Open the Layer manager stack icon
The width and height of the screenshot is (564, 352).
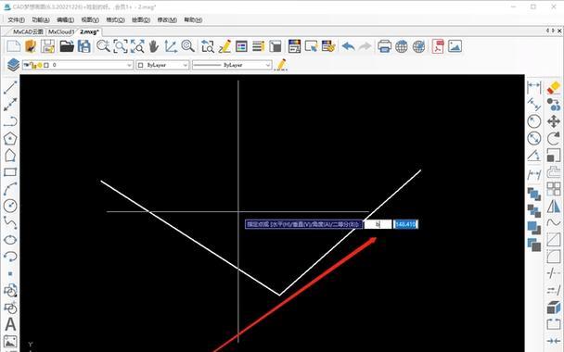click(x=13, y=65)
